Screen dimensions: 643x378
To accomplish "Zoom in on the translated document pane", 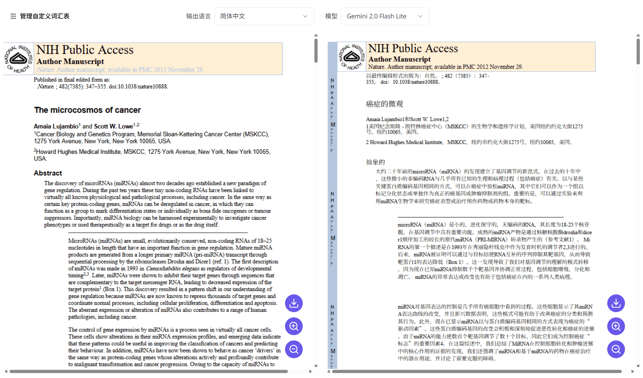I will pos(616,326).
